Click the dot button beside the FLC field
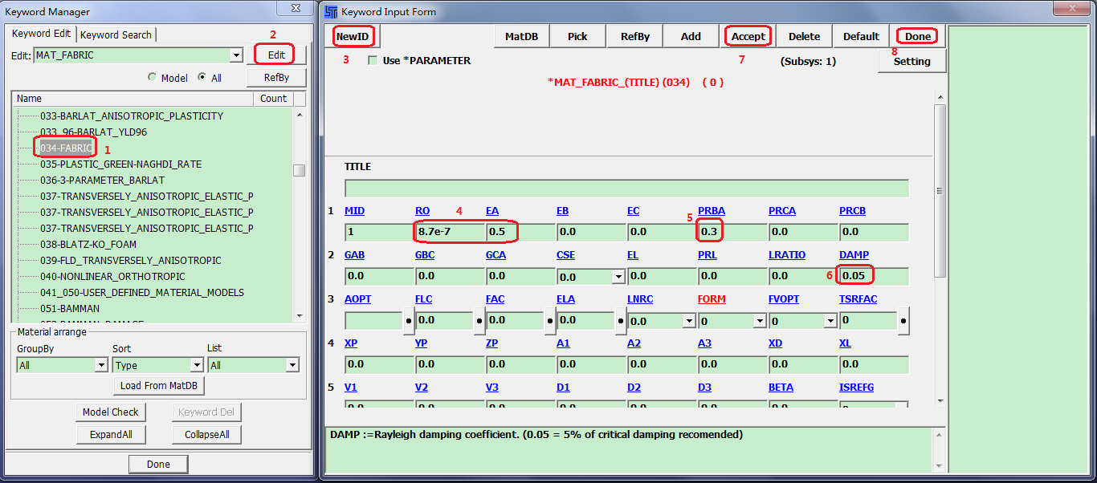This screenshot has height=483, width=1097. pos(479,321)
